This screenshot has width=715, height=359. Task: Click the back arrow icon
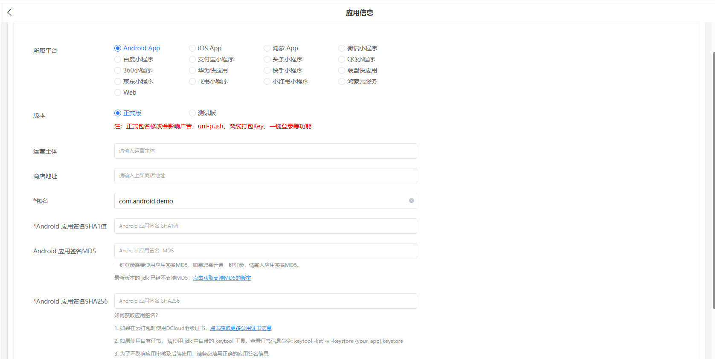pyautogui.click(x=10, y=12)
